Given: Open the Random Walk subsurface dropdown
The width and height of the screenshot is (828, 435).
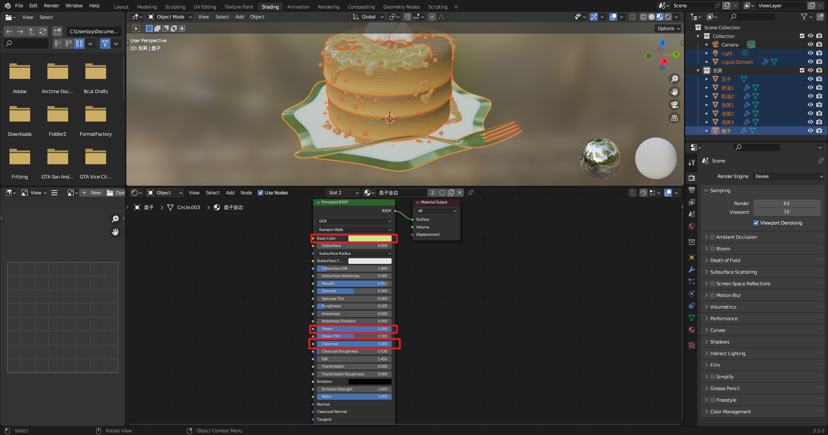Looking at the screenshot, I should (x=354, y=230).
